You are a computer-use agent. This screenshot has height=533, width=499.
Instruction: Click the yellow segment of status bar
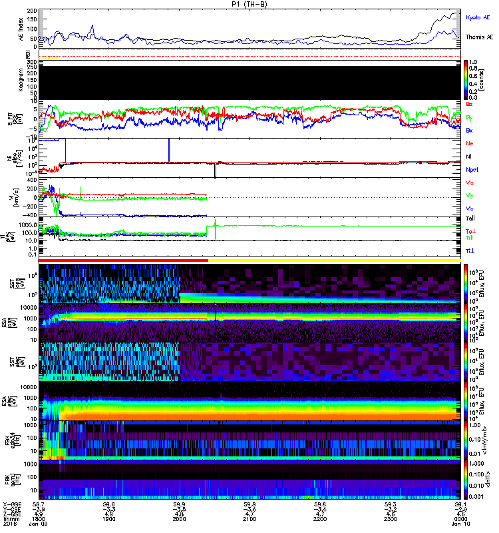335,261
